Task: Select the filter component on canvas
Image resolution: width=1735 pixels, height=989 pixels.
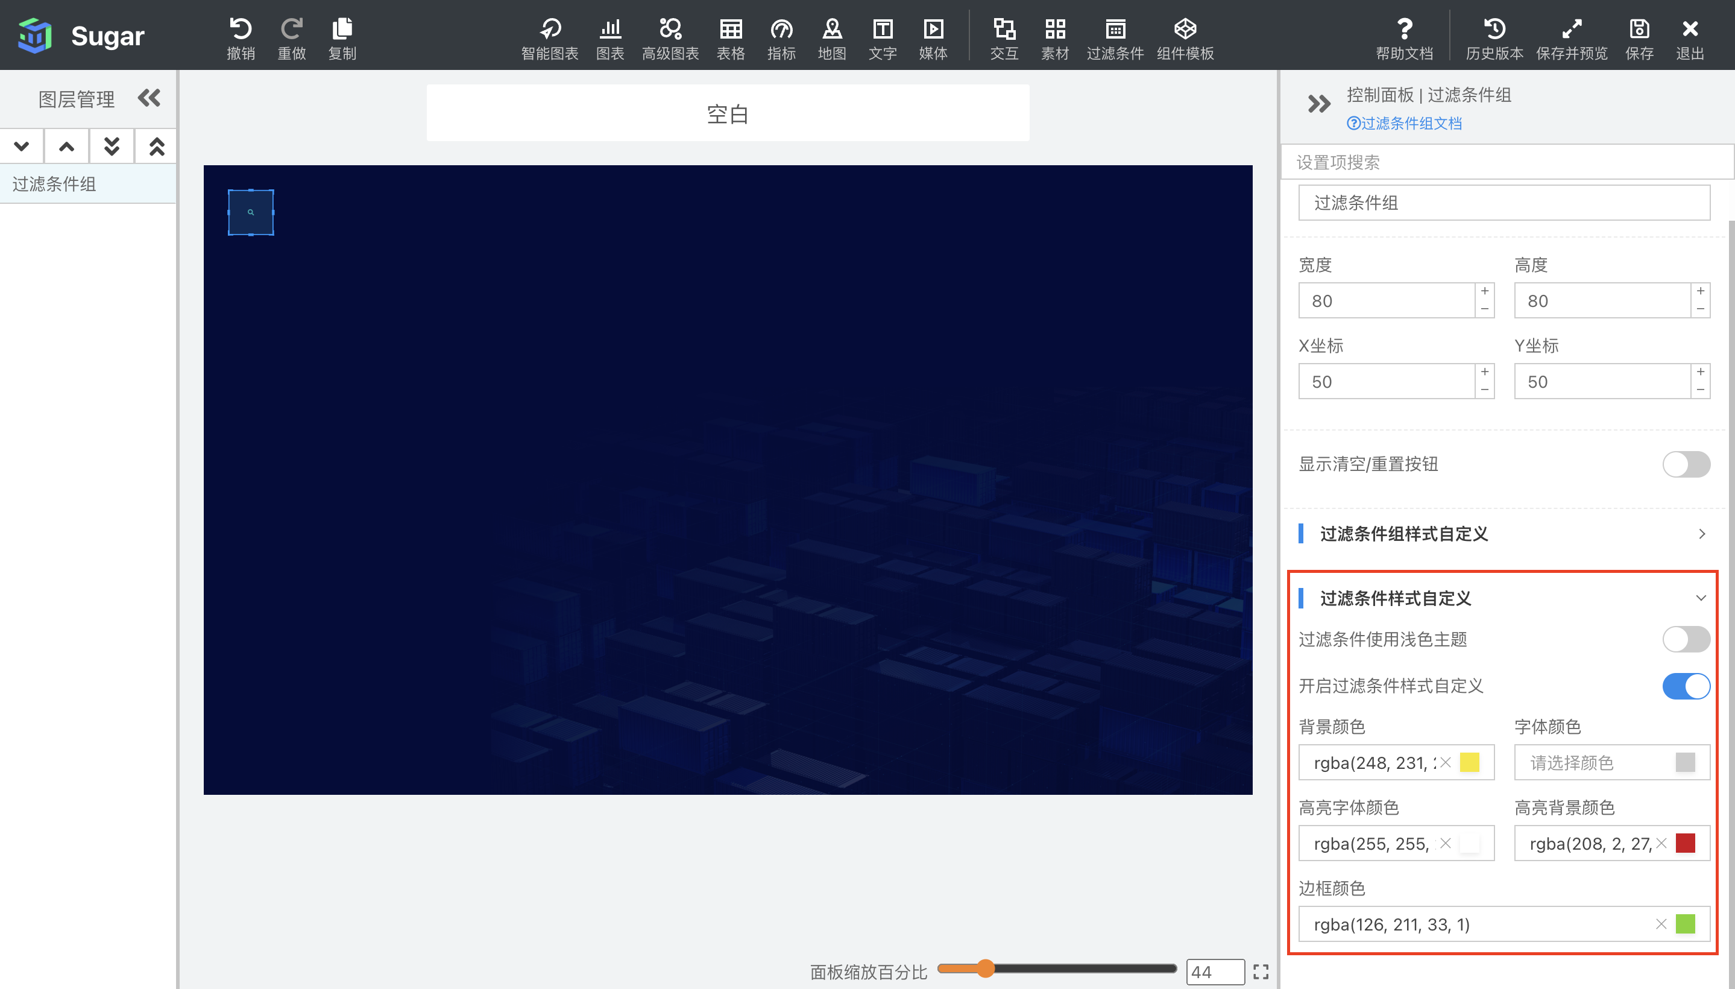Action: point(251,213)
